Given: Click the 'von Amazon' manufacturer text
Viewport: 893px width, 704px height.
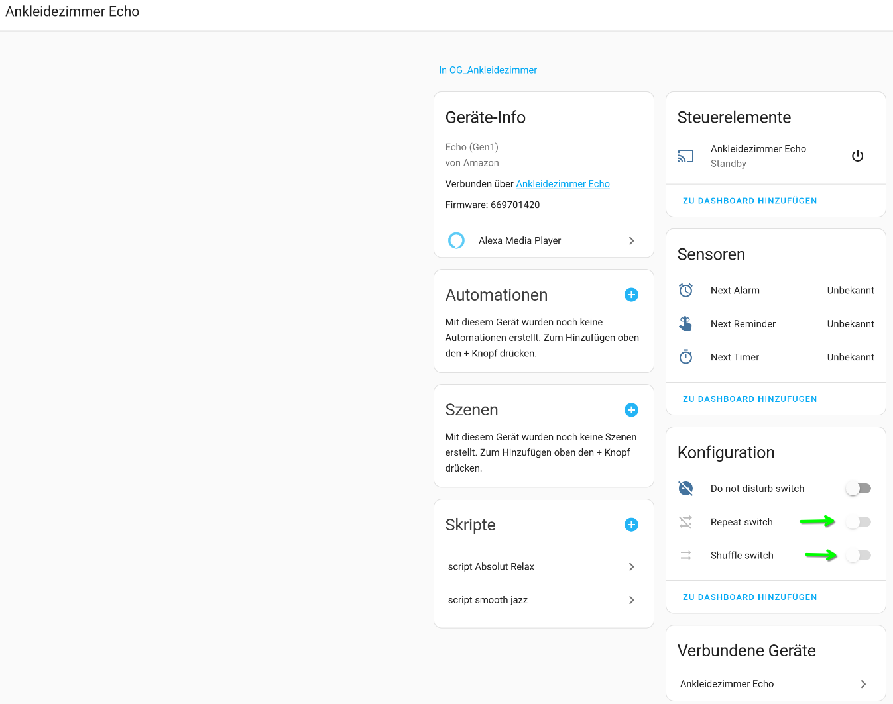Looking at the screenshot, I should [x=472, y=163].
